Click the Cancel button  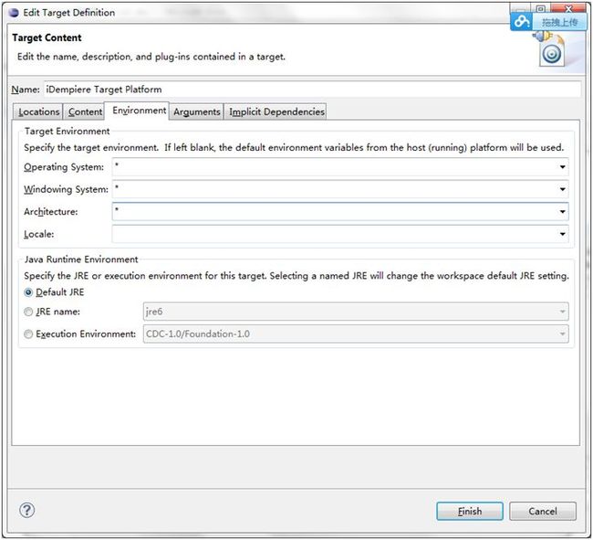pyautogui.click(x=543, y=512)
